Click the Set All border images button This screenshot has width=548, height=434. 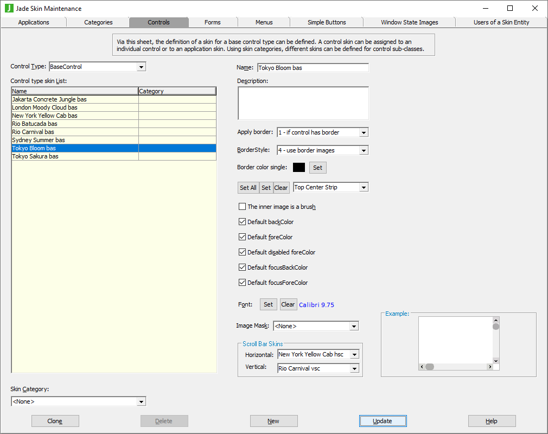click(x=248, y=188)
